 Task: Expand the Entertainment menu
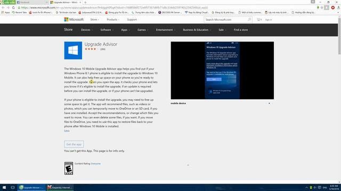point(166,30)
